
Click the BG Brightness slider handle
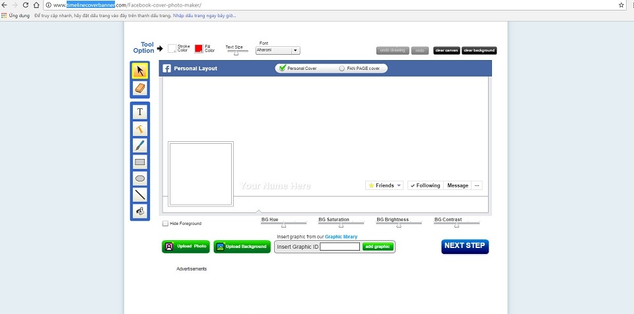tap(399, 225)
